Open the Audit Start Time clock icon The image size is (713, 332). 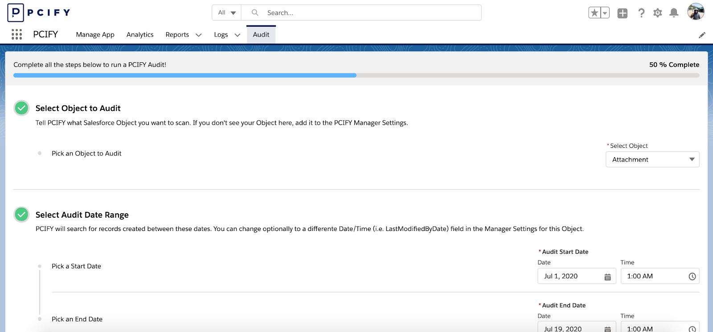pos(692,276)
